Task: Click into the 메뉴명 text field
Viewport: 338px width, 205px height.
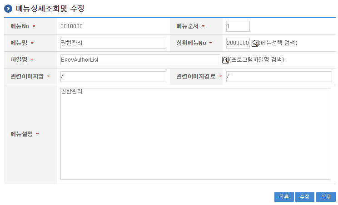Action: click(x=113, y=43)
